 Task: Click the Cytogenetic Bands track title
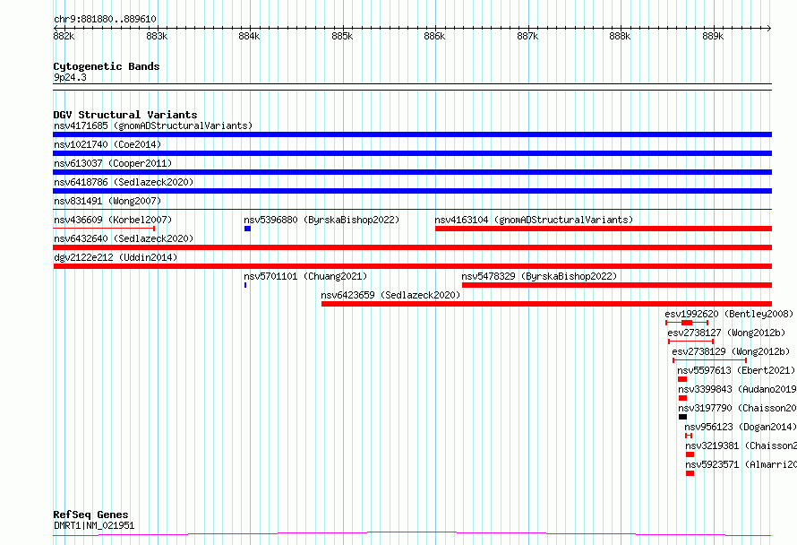click(x=107, y=66)
